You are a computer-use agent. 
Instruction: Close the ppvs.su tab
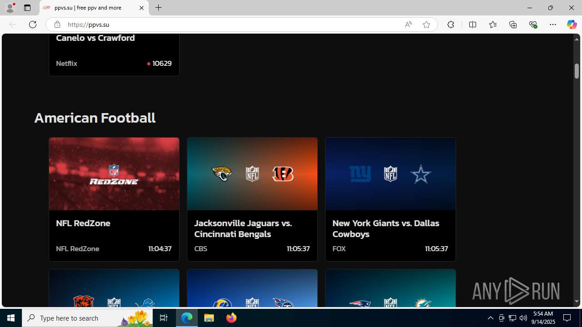point(141,8)
